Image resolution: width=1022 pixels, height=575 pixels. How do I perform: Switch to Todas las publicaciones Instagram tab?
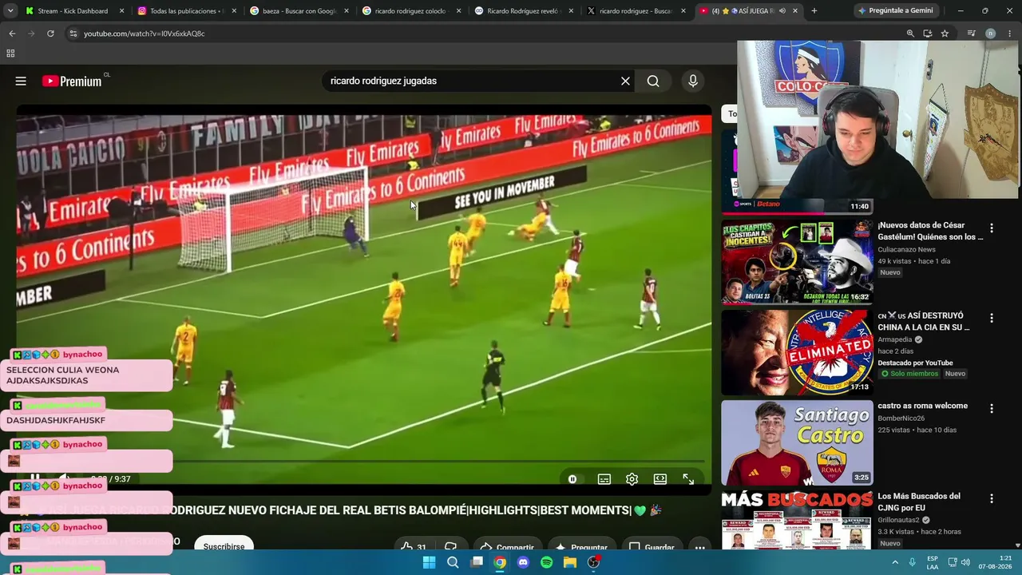tap(187, 11)
